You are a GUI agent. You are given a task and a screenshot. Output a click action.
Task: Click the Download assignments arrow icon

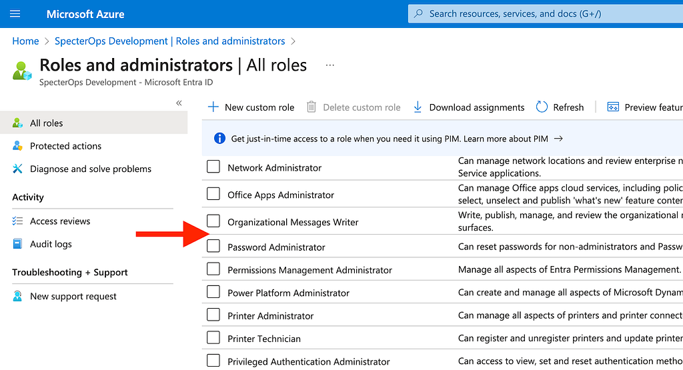[418, 107]
